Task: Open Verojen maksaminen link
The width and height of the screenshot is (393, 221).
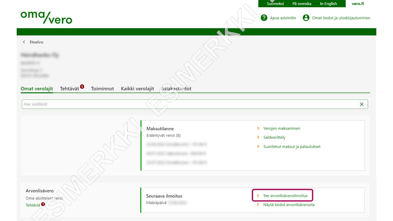Action: (x=282, y=128)
